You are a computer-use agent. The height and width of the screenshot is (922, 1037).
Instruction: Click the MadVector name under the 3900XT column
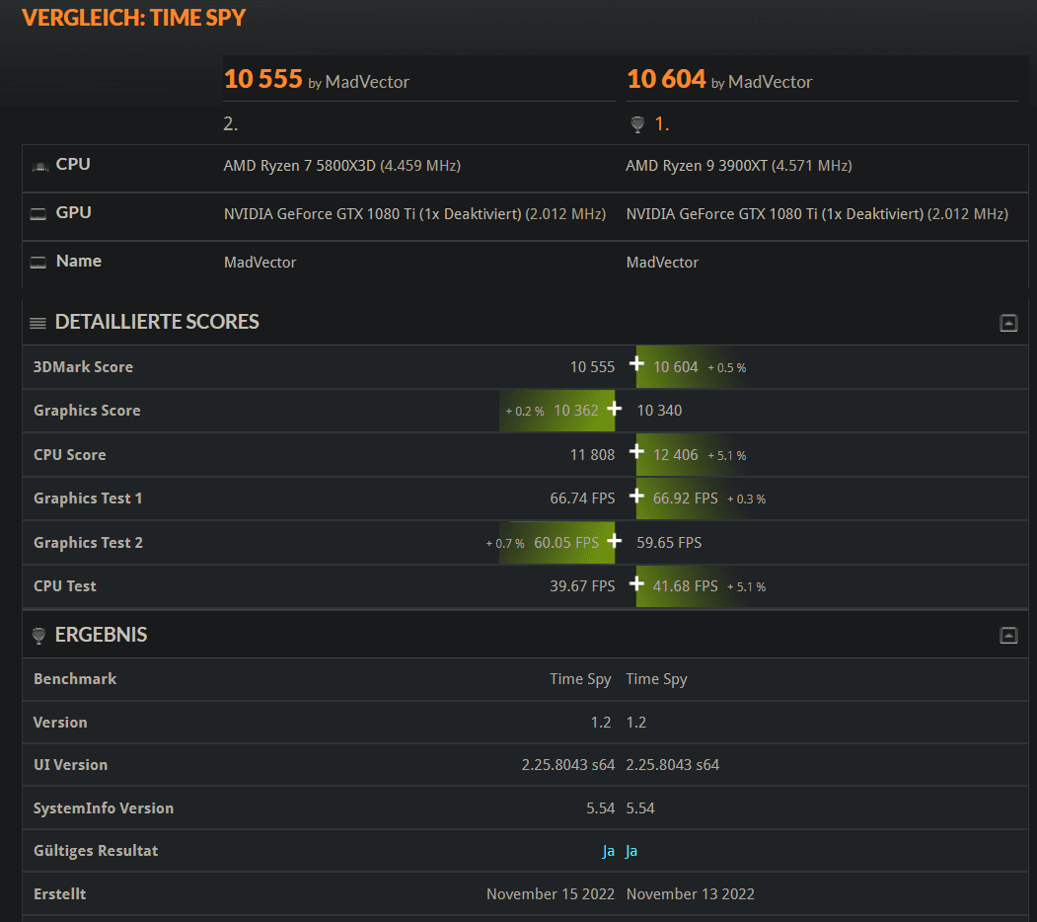click(x=662, y=263)
